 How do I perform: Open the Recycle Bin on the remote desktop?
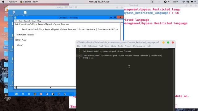14,13
